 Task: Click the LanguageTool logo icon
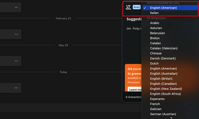point(128,7)
